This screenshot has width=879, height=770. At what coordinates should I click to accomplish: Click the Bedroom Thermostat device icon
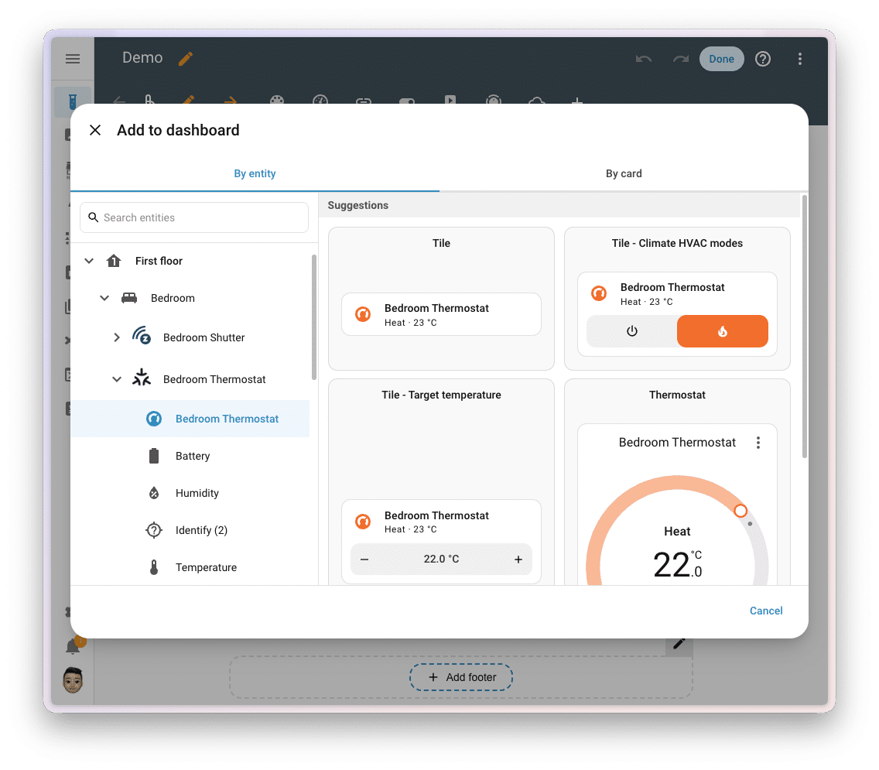pos(142,378)
